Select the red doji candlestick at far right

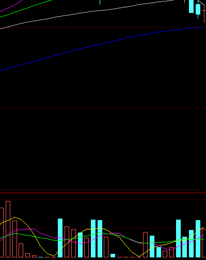coord(204,13)
